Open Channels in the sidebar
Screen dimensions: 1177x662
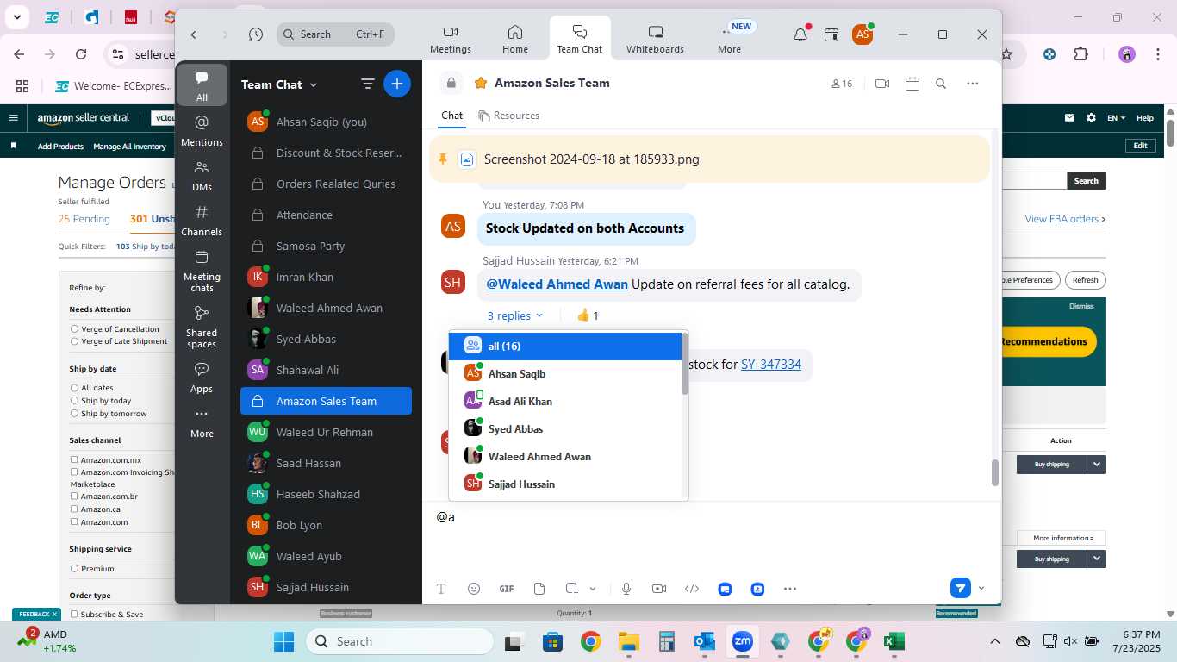click(202, 221)
